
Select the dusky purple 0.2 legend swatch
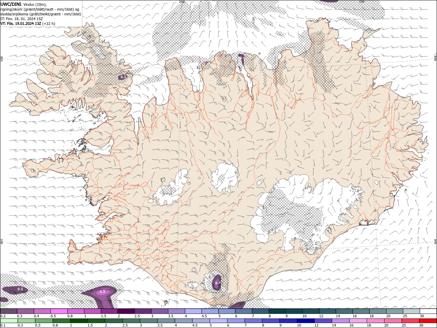click(x=9, y=311)
